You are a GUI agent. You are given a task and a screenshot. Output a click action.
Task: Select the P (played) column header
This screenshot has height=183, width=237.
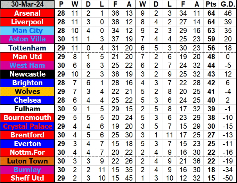pyautogui.click(x=62, y=5)
